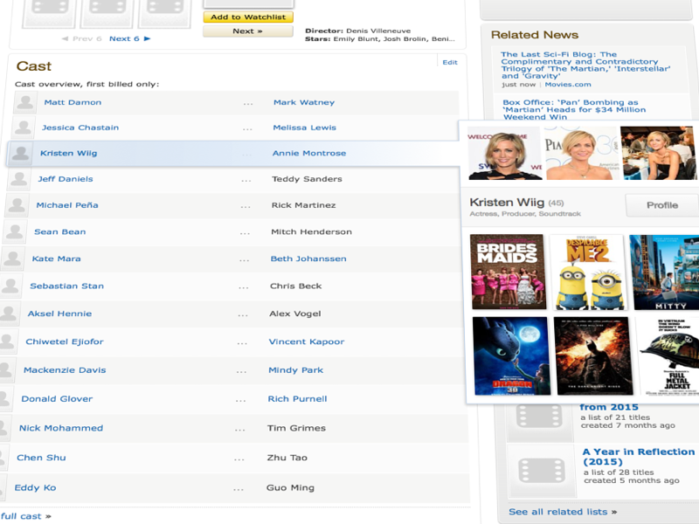
Task: Open the Despicable Me 2 poster
Action: tap(589, 272)
